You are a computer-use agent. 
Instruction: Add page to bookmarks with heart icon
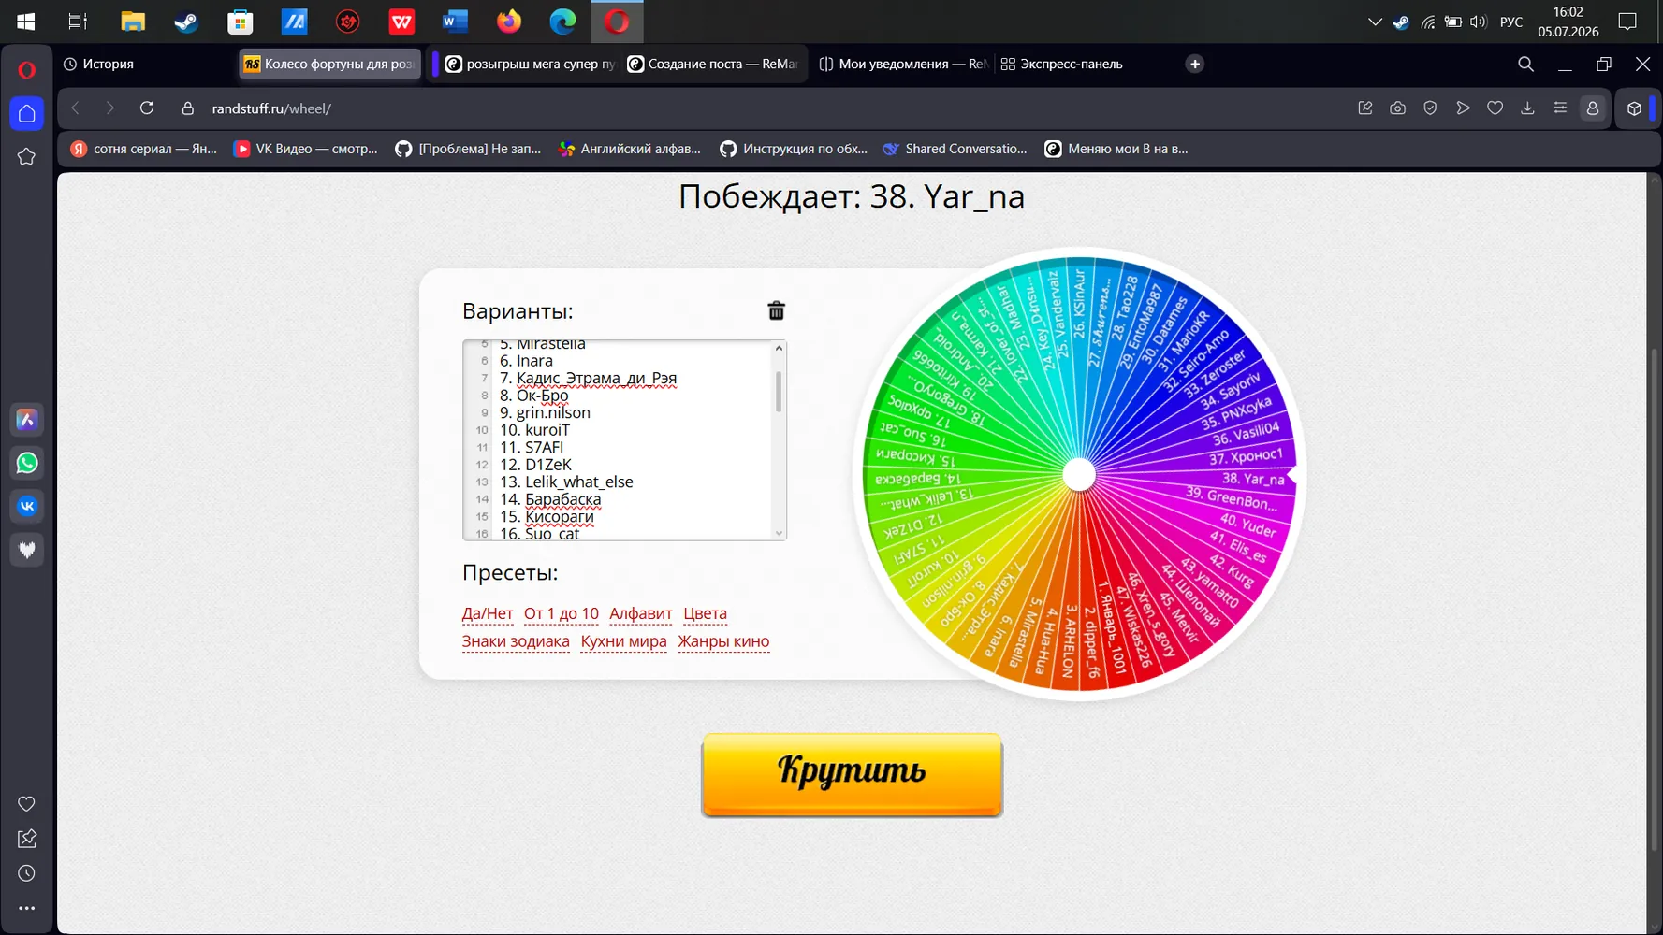pos(1495,108)
